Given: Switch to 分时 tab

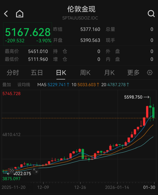Looking at the screenshot, I should pyautogui.click(x=13, y=73).
